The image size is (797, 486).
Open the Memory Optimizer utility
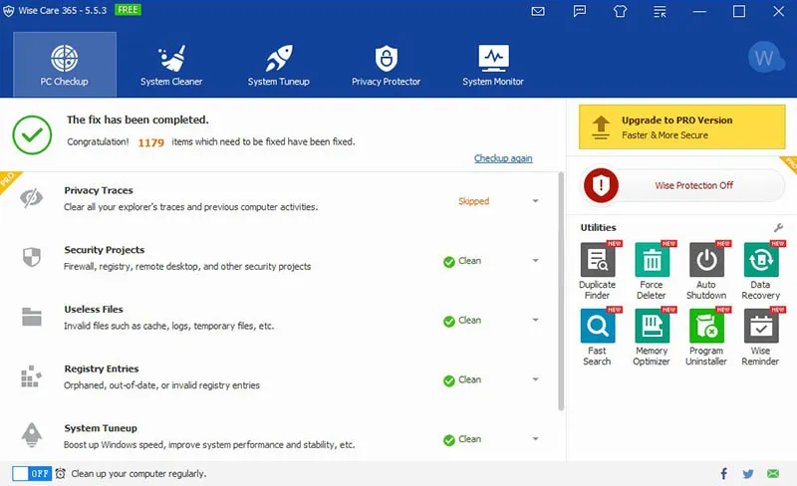[x=652, y=327]
